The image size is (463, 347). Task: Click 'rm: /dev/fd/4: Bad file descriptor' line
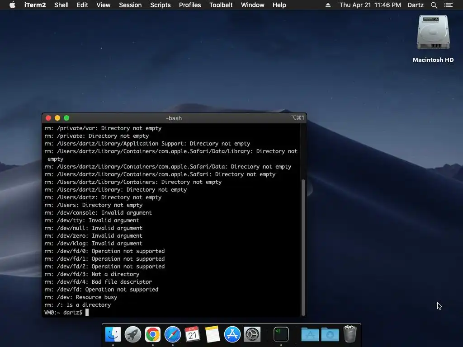98,282
